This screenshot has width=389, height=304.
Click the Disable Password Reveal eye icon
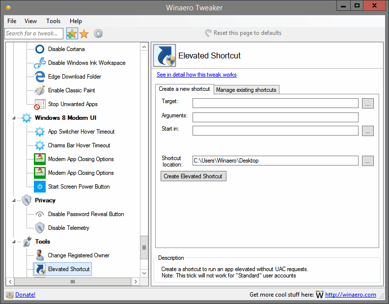coord(40,214)
